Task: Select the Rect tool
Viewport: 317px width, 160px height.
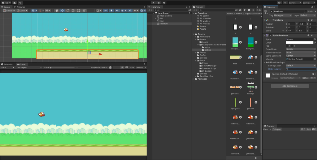Action: click(x=79, y=11)
